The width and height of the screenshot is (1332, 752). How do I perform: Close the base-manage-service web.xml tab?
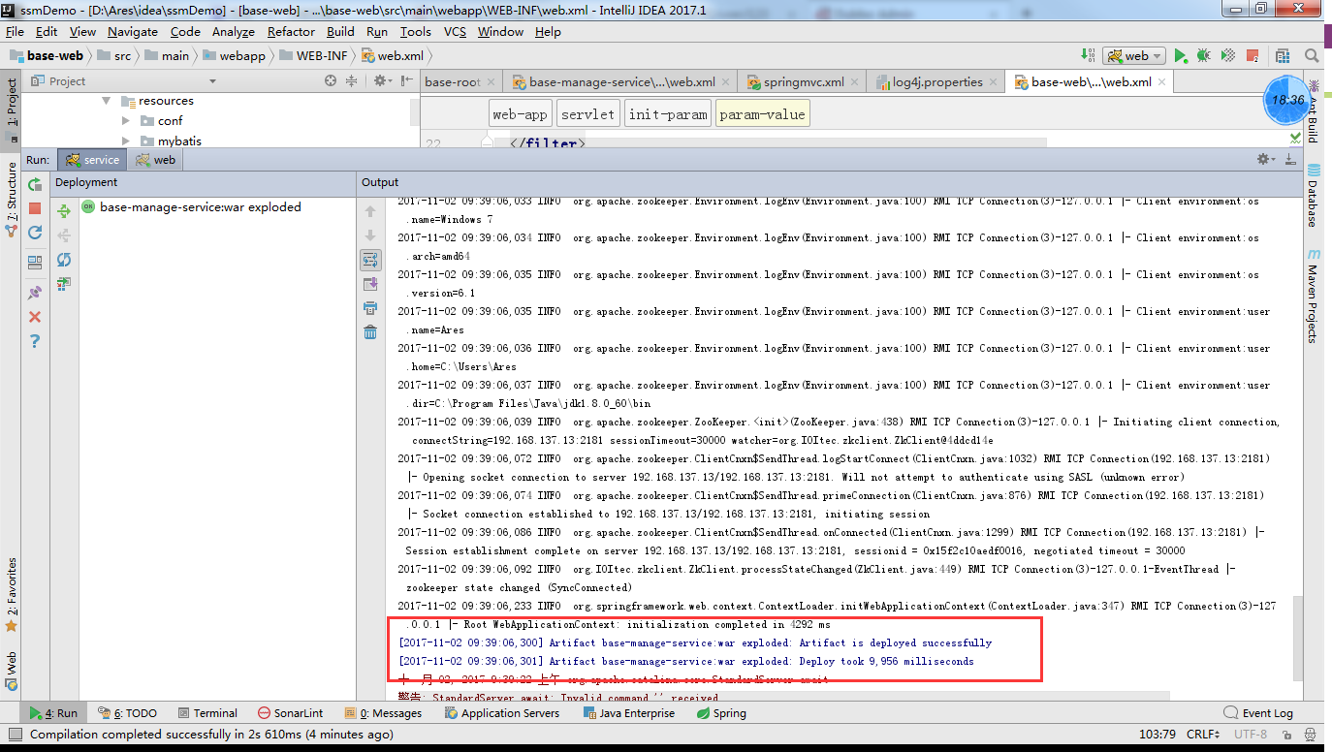pos(725,82)
